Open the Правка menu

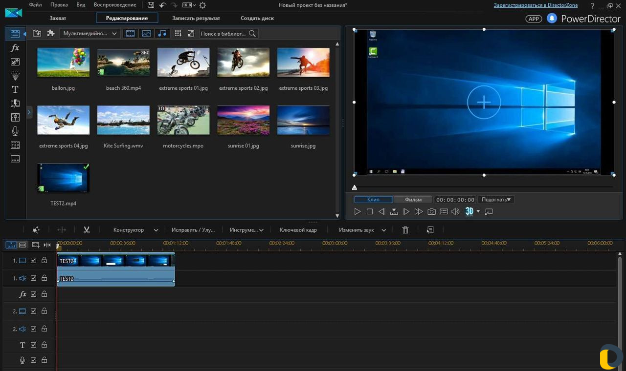tap(59, 5)
